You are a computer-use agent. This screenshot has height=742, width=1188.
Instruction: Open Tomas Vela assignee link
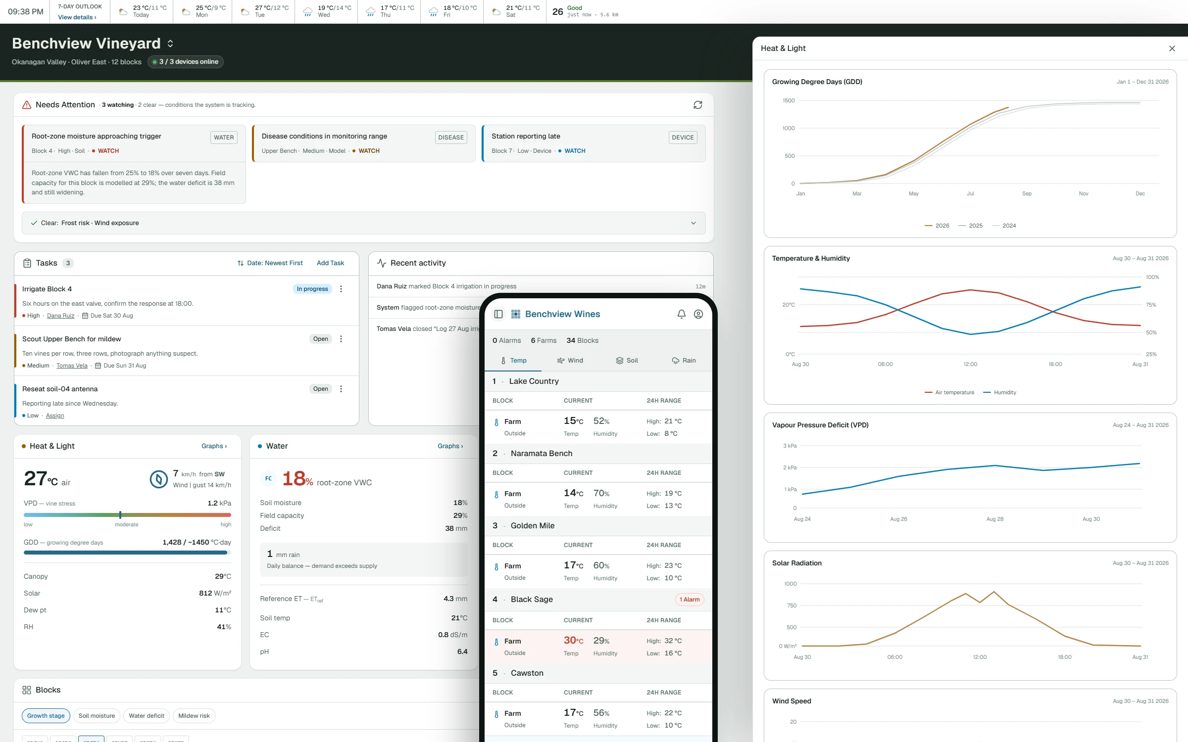(x=72, y=366)
